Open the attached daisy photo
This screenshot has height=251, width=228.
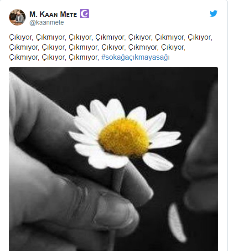(x=114, y=159)
